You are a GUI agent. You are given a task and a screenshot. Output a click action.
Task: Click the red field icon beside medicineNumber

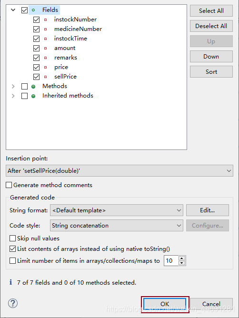[x=45, y=29]
